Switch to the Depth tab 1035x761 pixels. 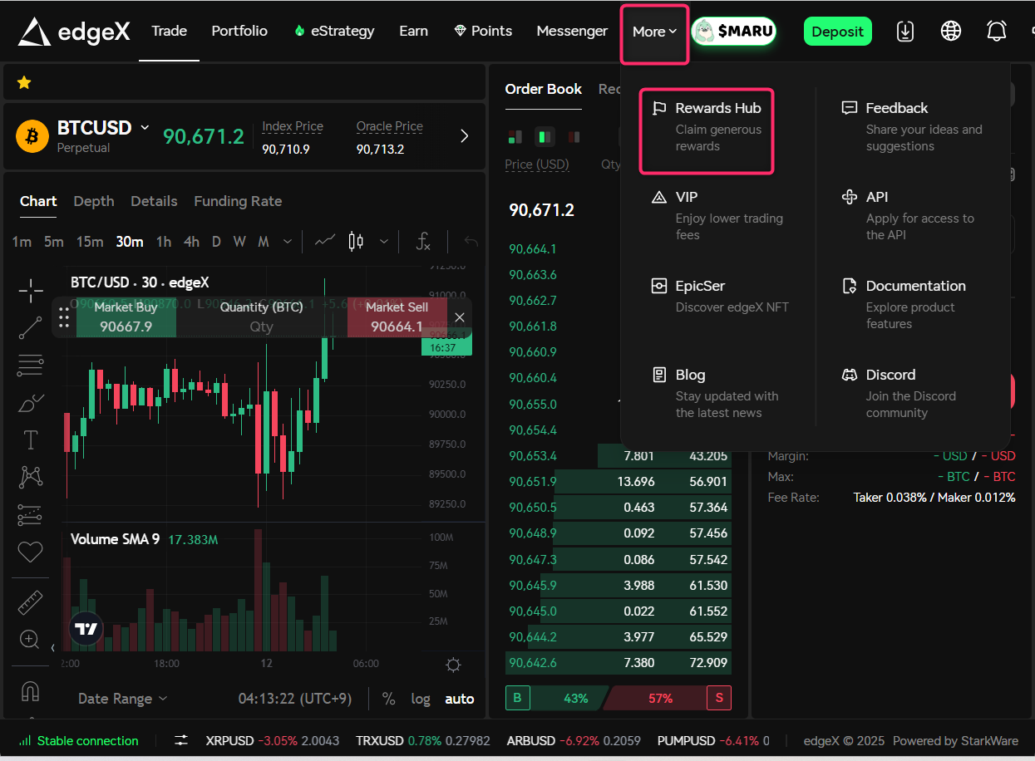(x=94, y=201)
